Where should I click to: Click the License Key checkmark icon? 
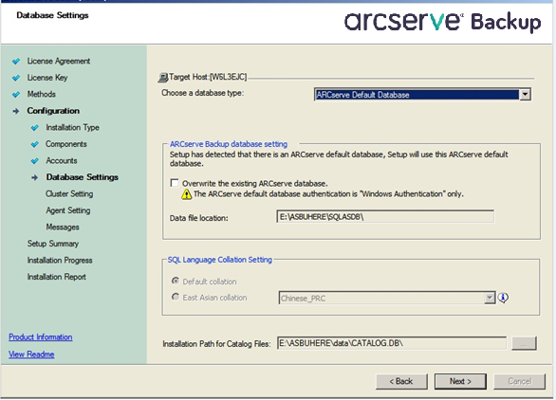16,78
